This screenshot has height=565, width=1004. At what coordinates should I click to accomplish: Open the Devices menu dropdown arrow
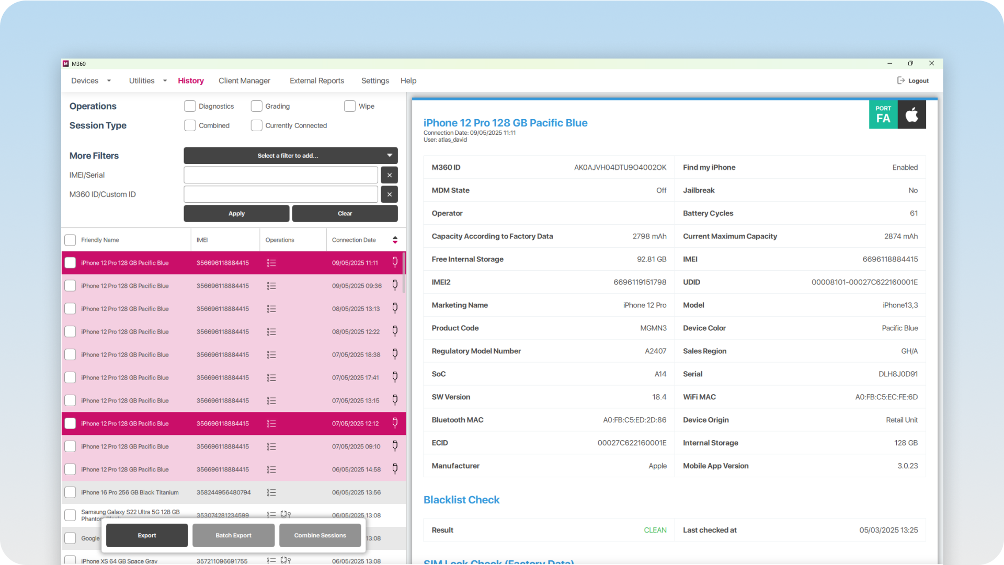109,81
